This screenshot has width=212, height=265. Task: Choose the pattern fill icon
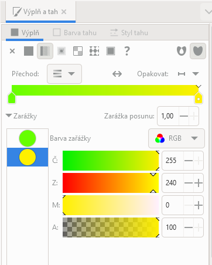[x=94, y=51]
